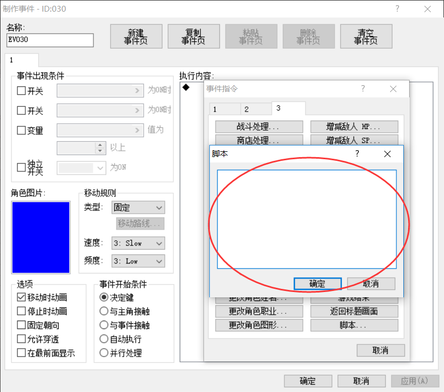Close the 事件指令 dialog
The image size is (444, 392).
(x=393, y=89)
